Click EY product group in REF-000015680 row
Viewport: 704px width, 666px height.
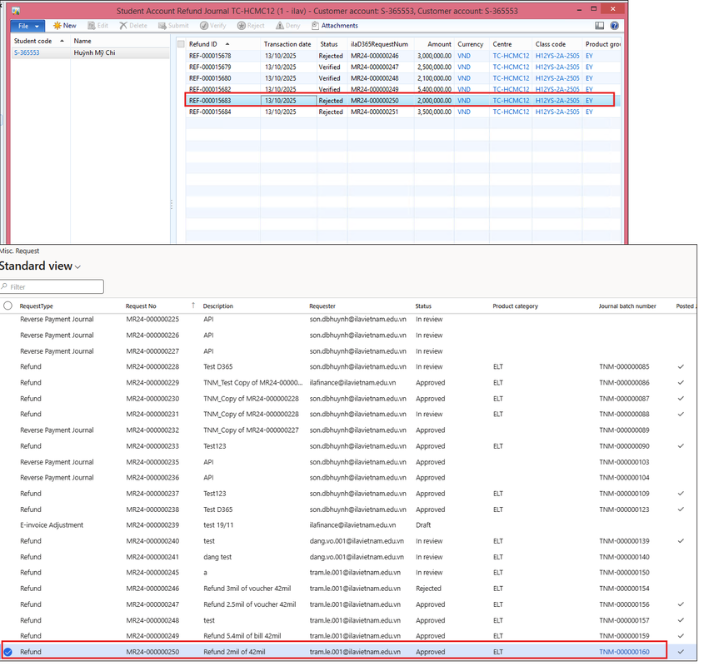pos(589,78)
